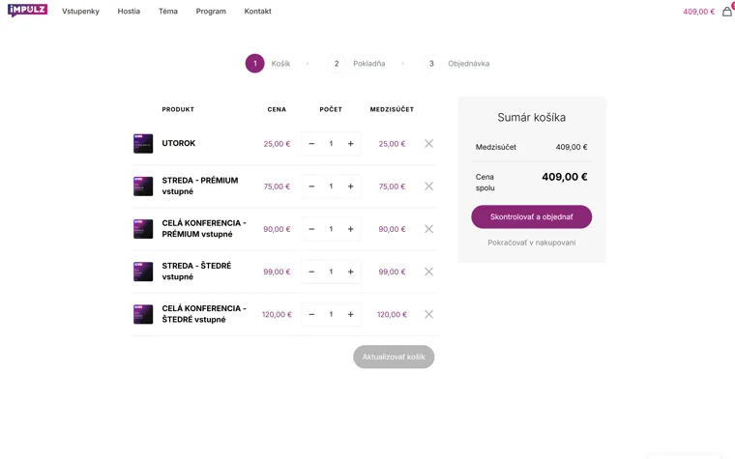This screenshot has width=735, height=459.
Task: Decrease quantity of STREDA - PRÉMIUM vstupné
Action: (x=311, y=186)
